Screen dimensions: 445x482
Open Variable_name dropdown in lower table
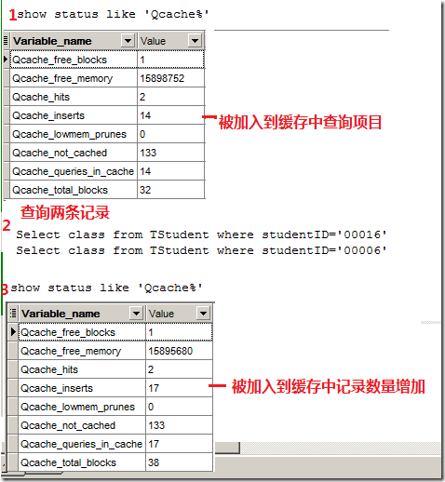pos(136,314)
